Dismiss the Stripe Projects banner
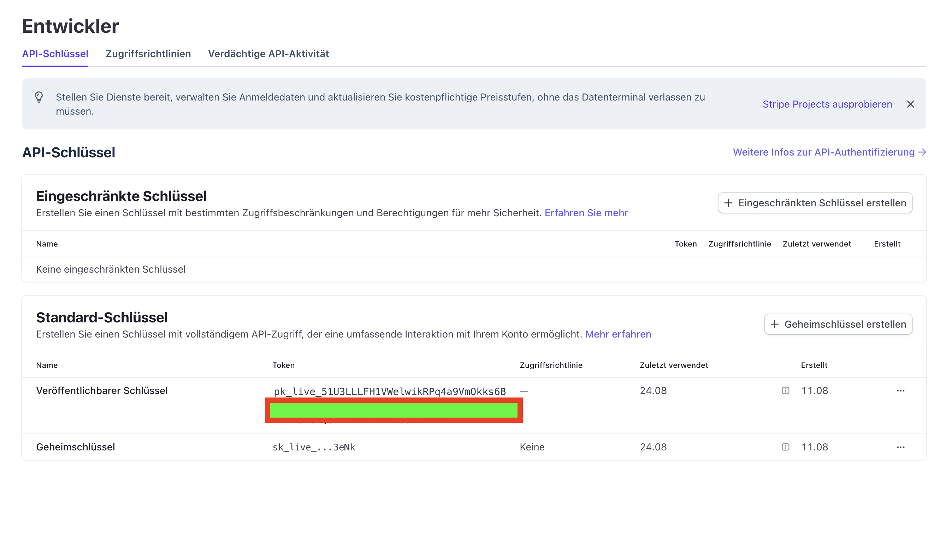 tap(910, 104)
